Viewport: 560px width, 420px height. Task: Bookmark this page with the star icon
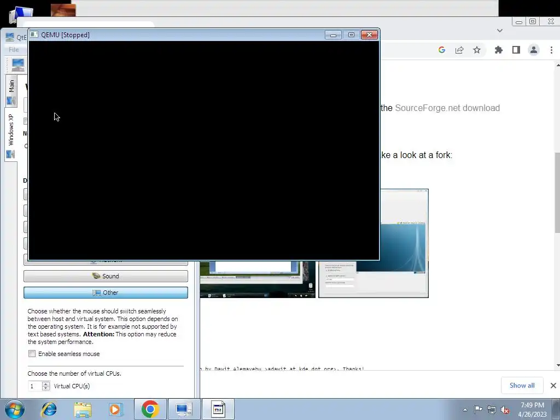point(477,50)
